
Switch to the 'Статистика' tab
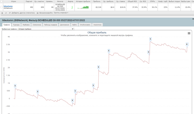point(37,25)
